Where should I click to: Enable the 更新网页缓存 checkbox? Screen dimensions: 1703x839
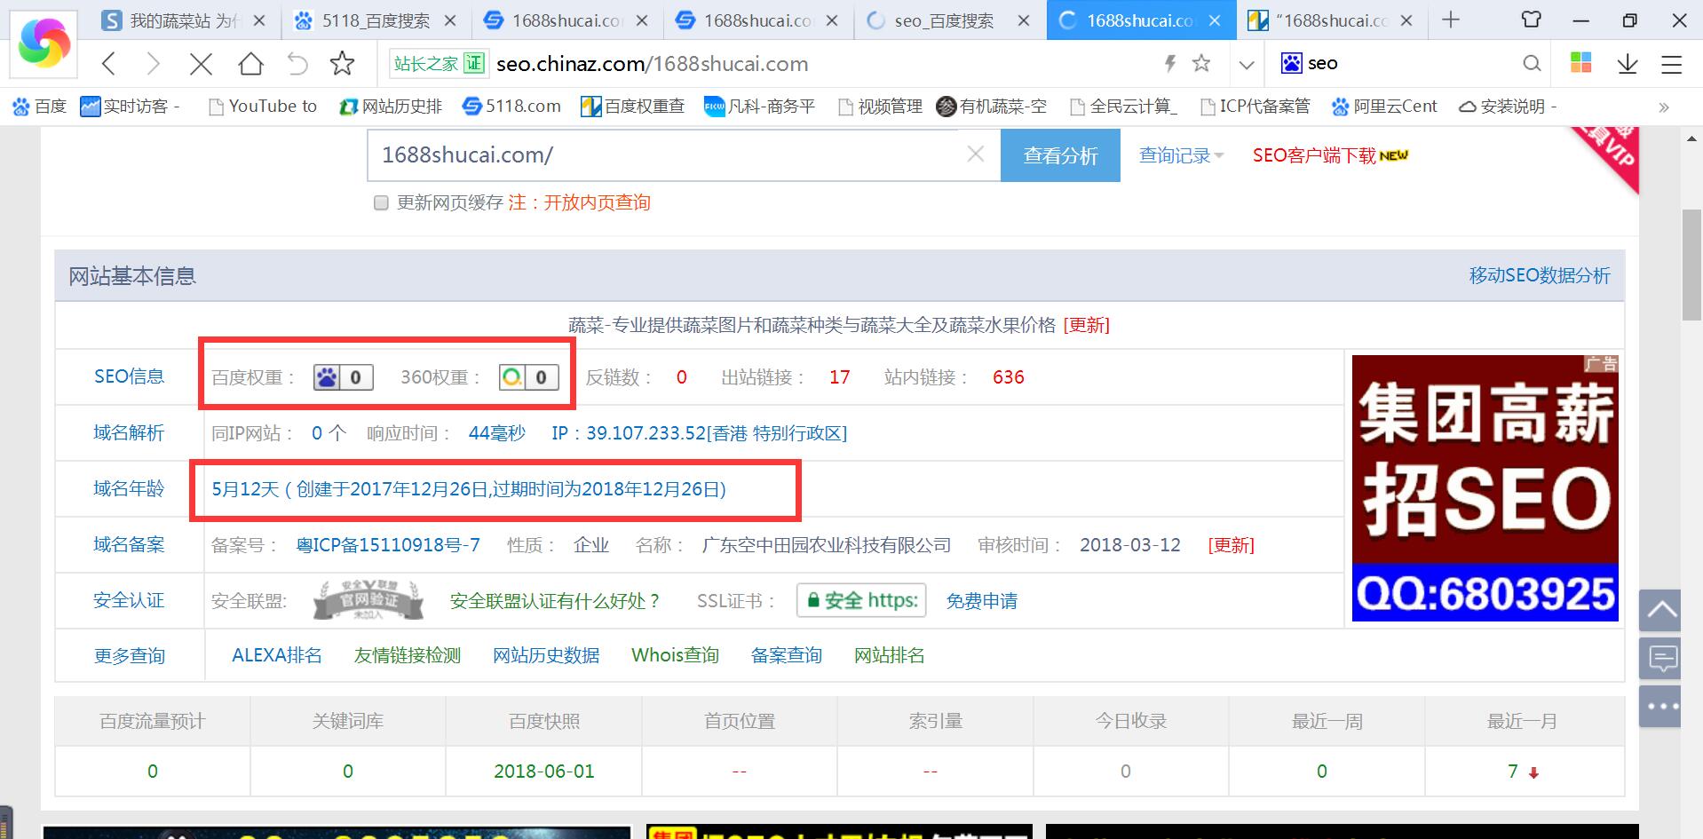point(381,202)
